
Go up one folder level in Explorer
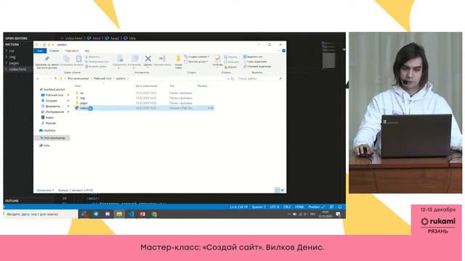55,79
